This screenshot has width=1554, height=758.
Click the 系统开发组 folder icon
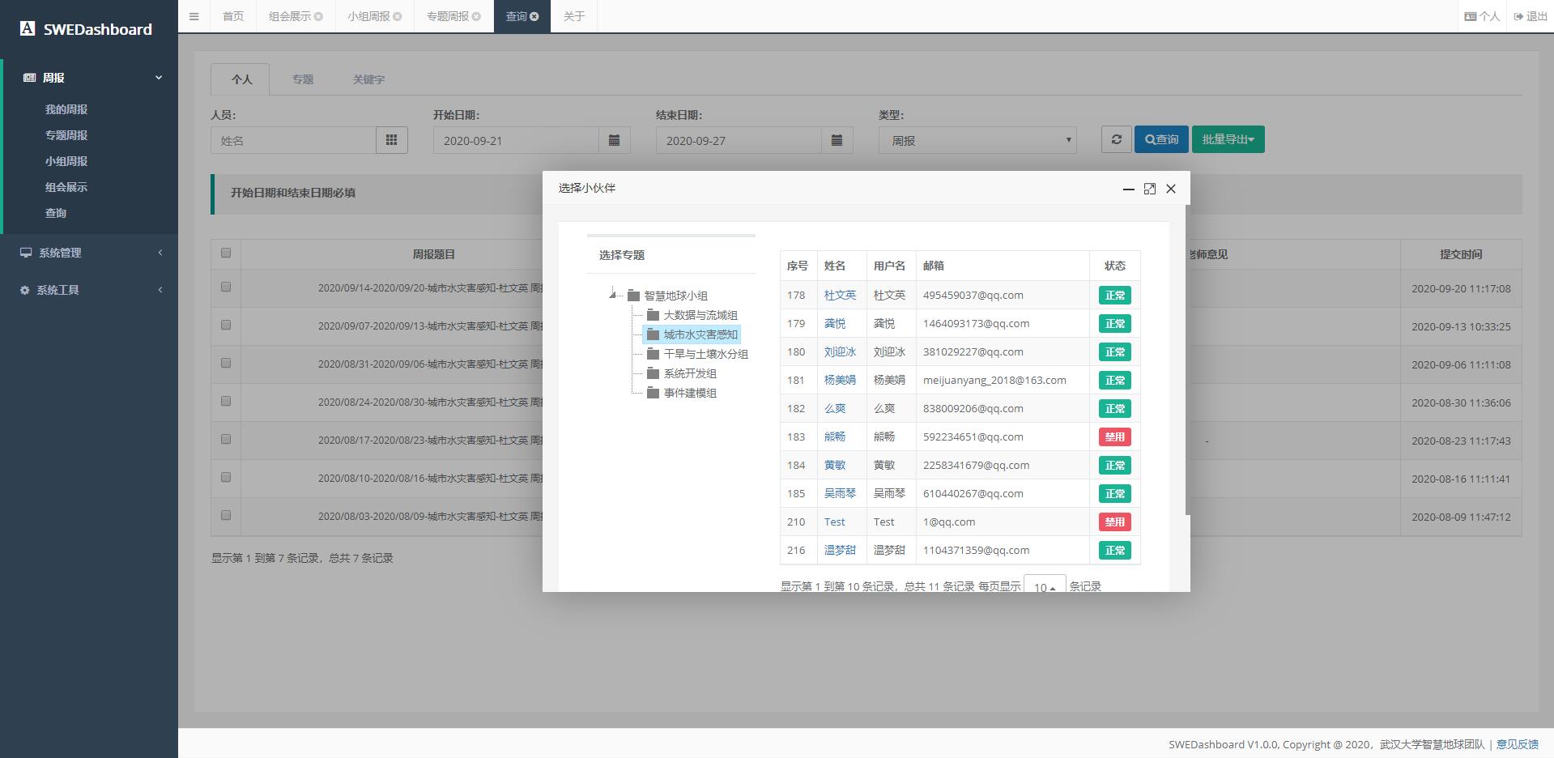[x=654, y=373]
